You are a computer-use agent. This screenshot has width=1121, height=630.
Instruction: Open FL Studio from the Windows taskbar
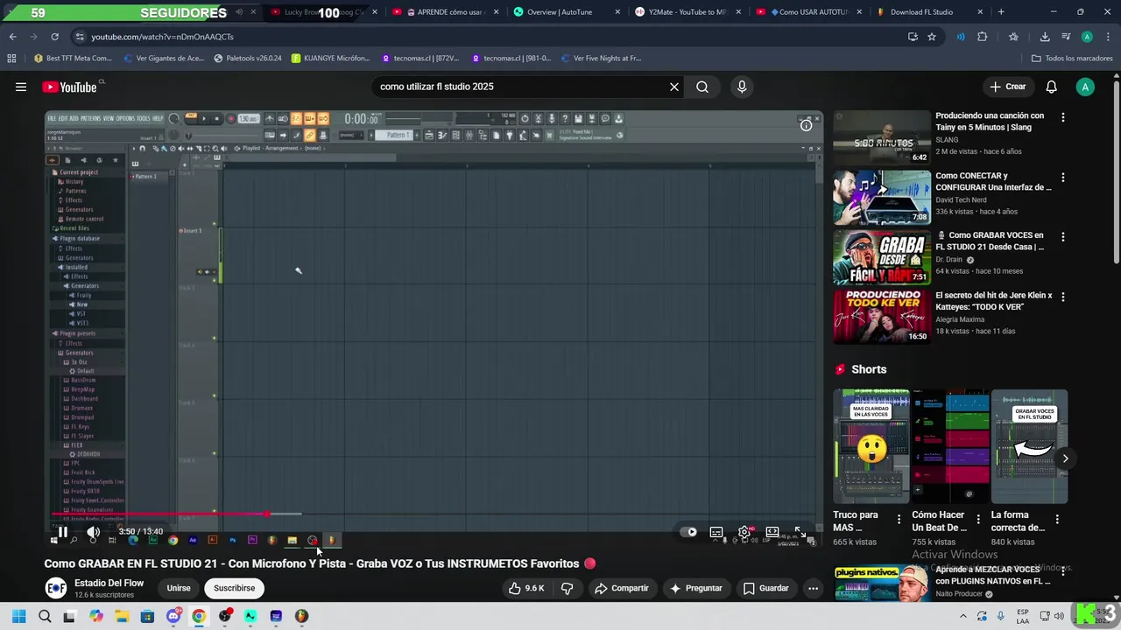tap(301, 616)
